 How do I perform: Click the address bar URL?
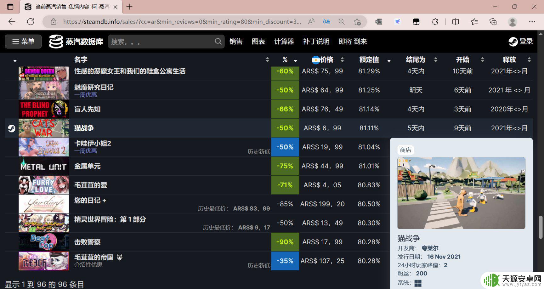tap(182, 22)
